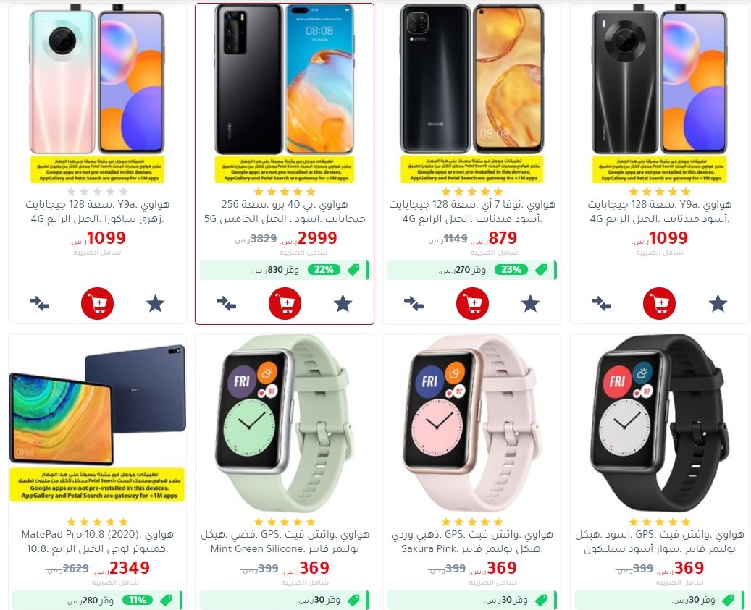Click the five-star rating of Nova 7i
Screen dimensions: 751x610
pos(472,192)
